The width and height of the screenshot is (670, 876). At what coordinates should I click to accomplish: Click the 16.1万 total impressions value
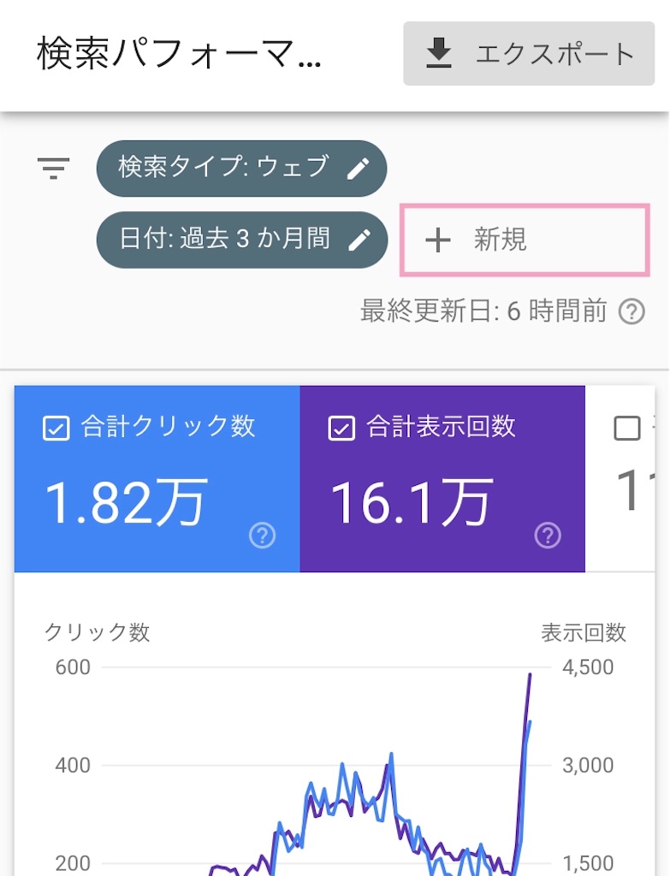(412, 502)
